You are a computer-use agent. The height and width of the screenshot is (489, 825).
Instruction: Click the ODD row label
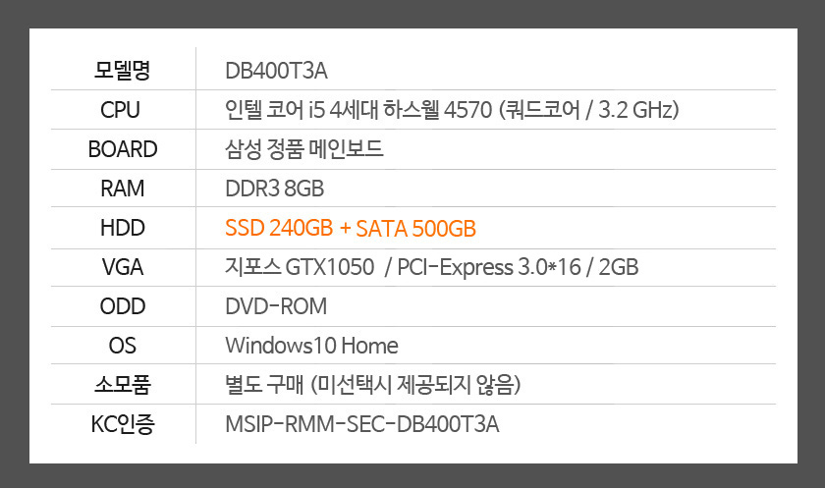123,306
